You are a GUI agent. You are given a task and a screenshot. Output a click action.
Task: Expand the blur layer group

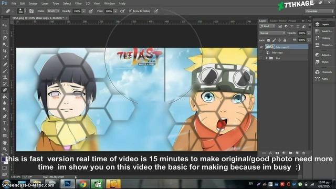click(x=267, y=58)
